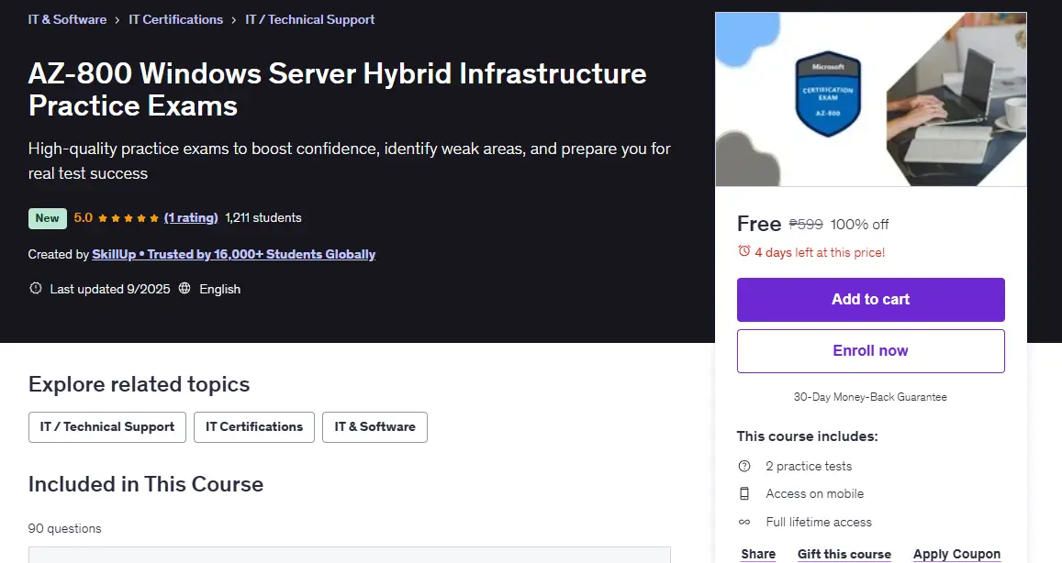The height and width of the screenshot is (563, 1062).
Task: Click the Last updated 9/2025 text
Action: tap(110, 289)
